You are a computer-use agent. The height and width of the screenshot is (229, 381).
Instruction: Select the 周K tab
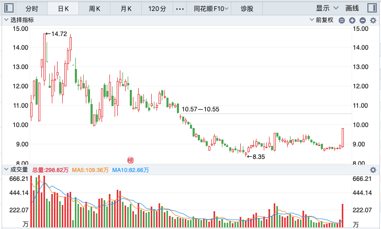(x=95, y=9)
